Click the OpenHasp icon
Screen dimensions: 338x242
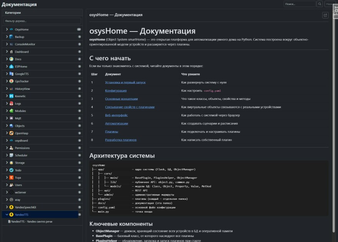point(12,133)
